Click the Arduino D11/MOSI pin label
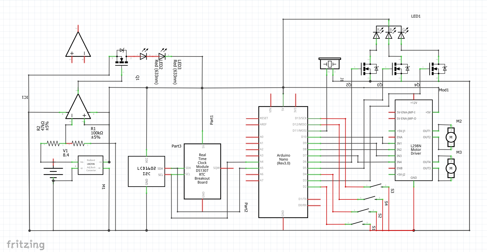 [x=300, y=131]
